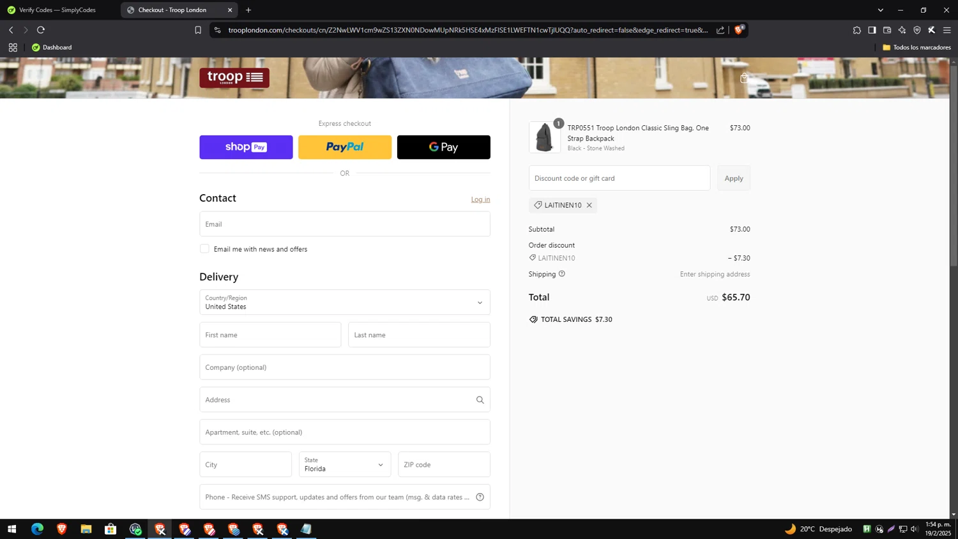Check Email me with news and offers
The width and height of the screenshot is (958, 539).
pyautogui.click(x=204, y=248)
